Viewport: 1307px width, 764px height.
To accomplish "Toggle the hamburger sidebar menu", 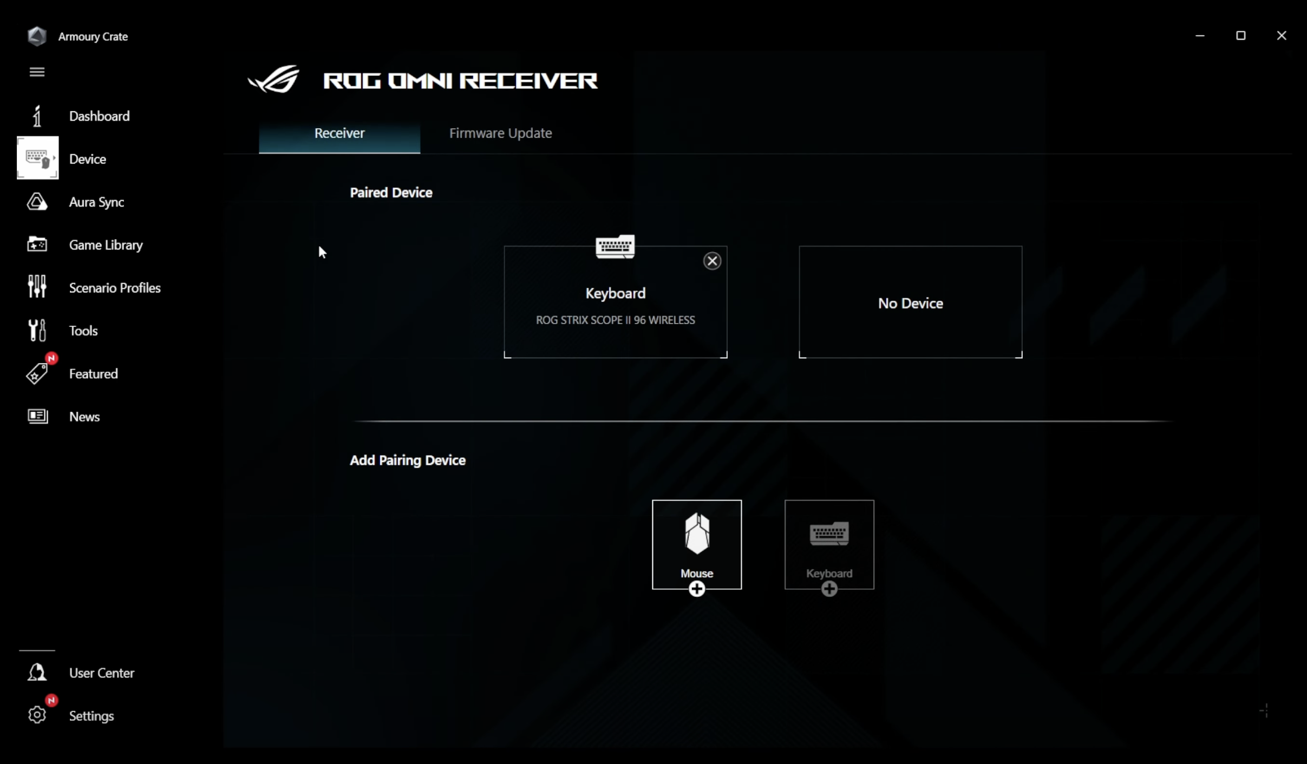I will coord(37,72).
